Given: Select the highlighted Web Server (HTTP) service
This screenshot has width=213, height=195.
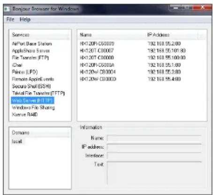Looking at the screenshot, I should pyautogui.click(x=33, y=101).
